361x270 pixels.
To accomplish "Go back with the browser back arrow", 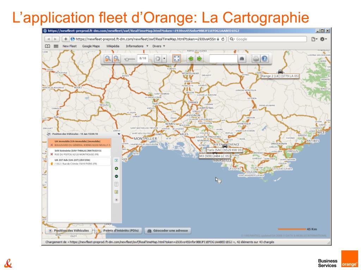I will point(48,39).
